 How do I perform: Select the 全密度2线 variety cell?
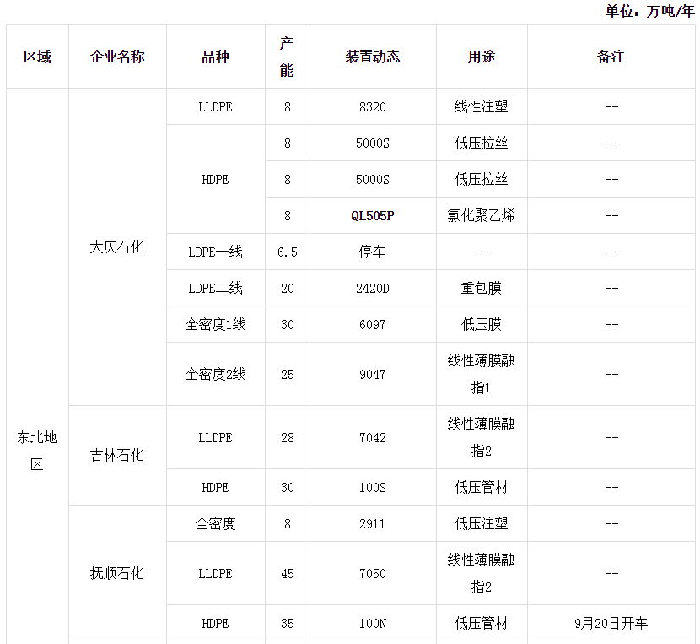pyautogui.click(x=216, y=374)
